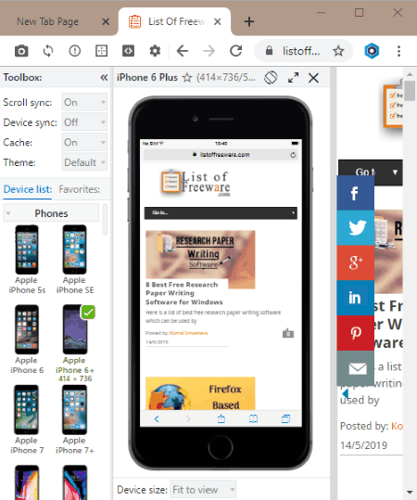The width and height of the screenshot is (417, 500).
Task: Add iPhone 6 Plus to favorites star
Action: [187, 78]
